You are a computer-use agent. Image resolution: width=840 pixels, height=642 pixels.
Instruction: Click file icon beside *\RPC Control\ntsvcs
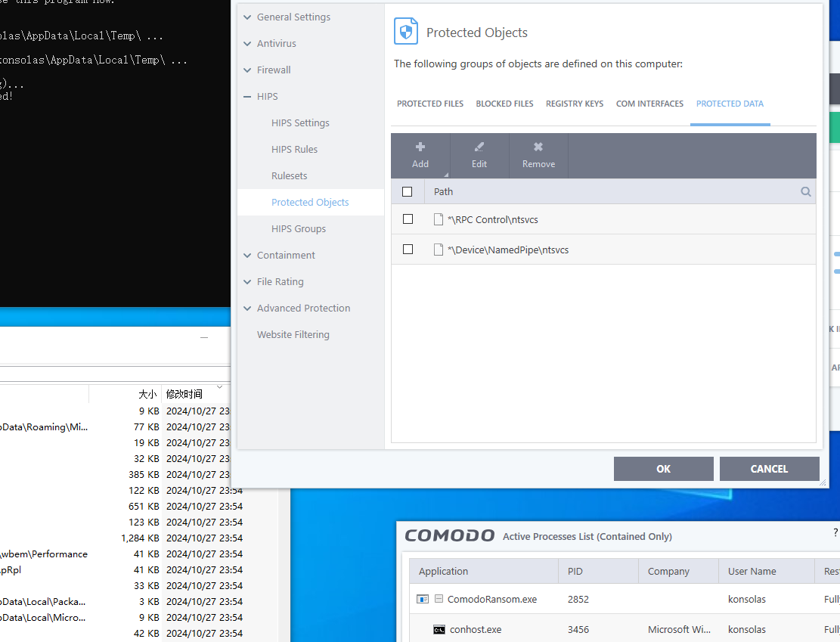(439, 219)
